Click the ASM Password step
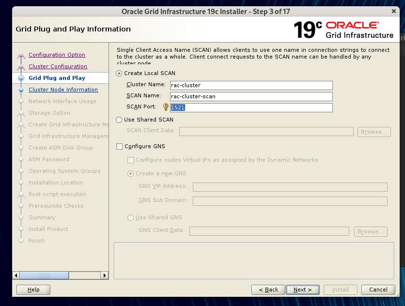405x306 pixels. [x=49, y=159]
